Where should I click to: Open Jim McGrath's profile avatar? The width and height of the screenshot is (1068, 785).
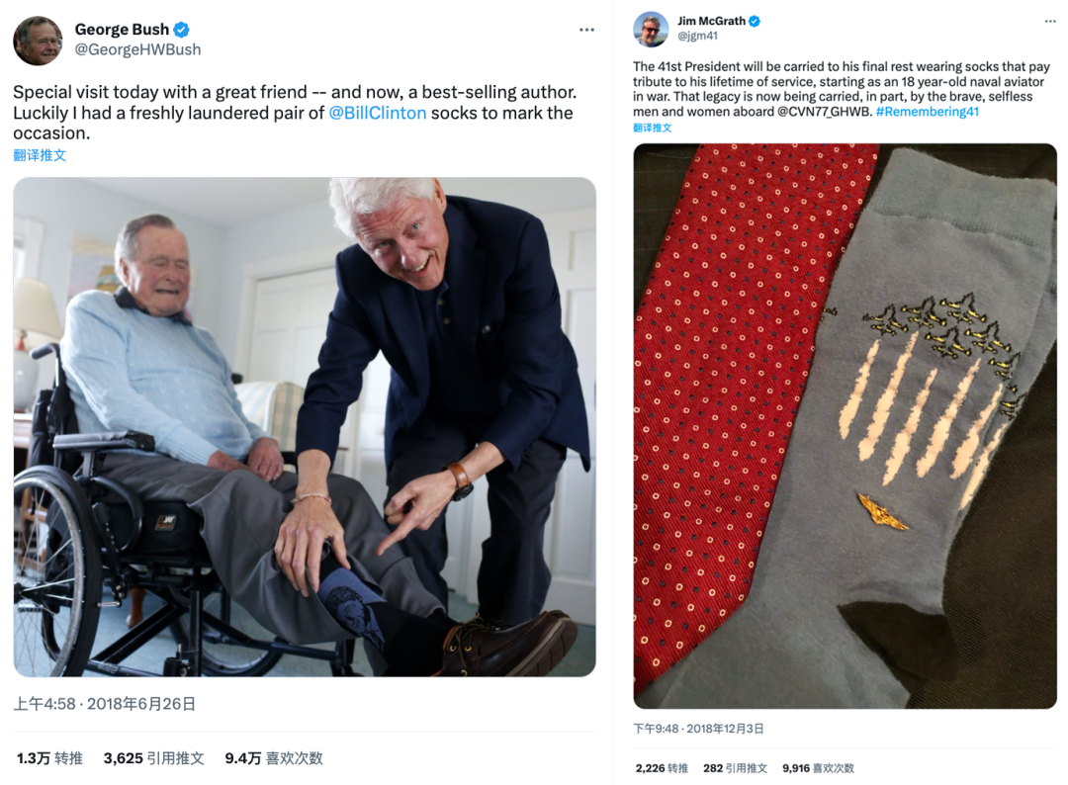point(651,30)
